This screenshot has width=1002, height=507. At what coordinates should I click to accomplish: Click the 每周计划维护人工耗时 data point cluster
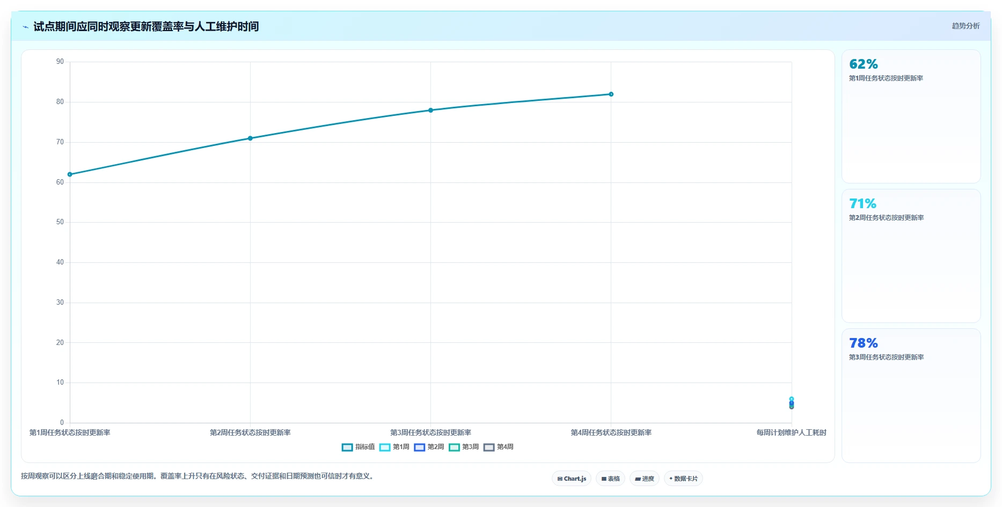792,403
